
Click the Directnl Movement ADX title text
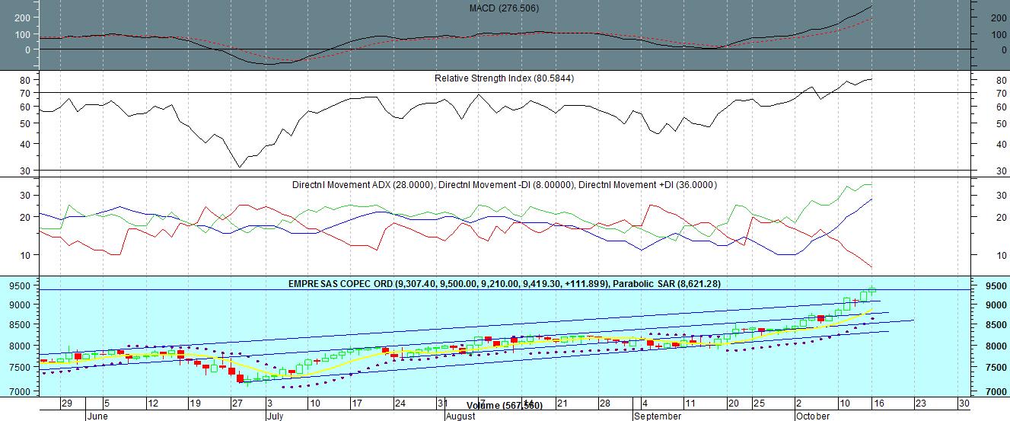point(363,185)
